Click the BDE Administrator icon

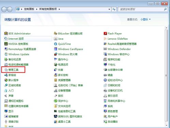point(6,33)
